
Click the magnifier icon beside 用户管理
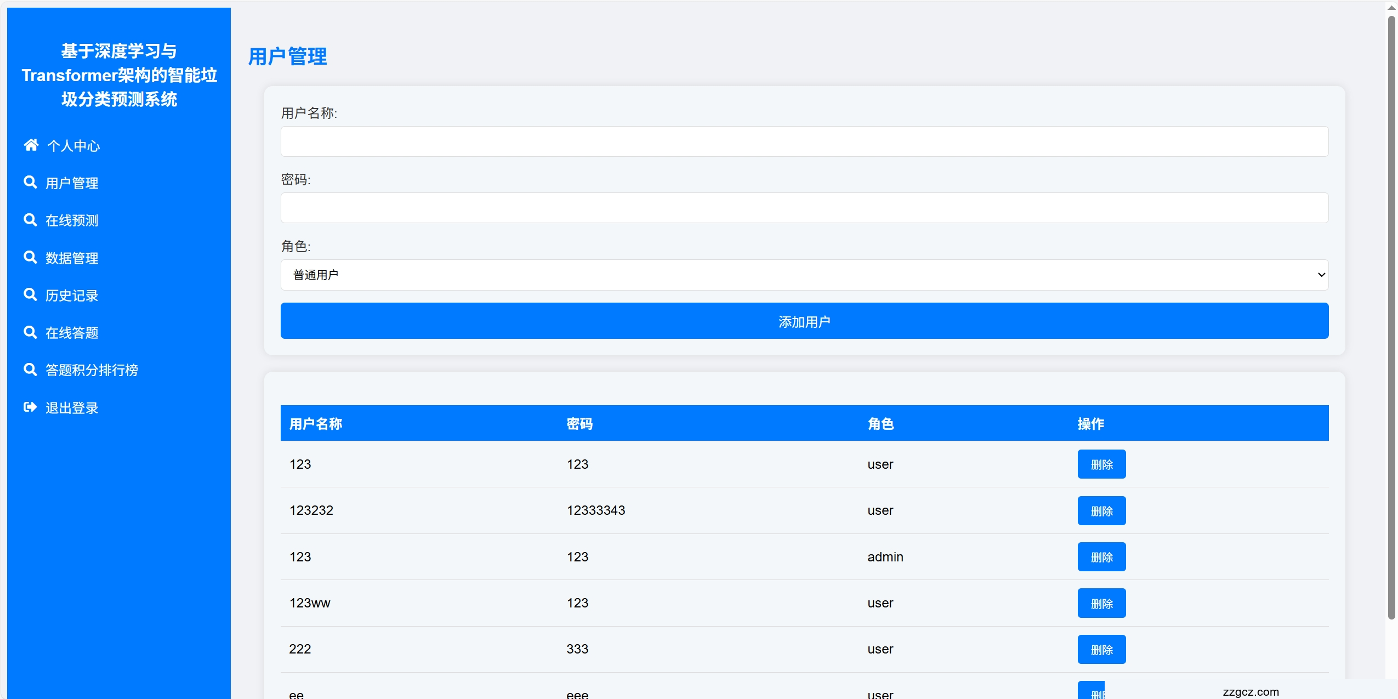(x=30, y=183)
